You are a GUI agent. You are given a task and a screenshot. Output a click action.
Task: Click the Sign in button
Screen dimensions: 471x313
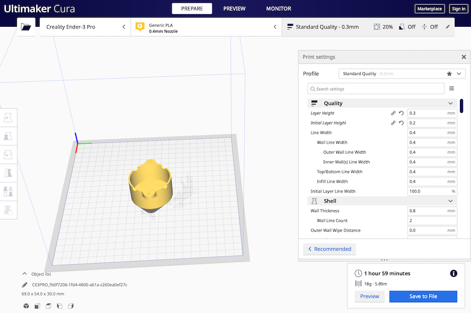tap(458, 9)
